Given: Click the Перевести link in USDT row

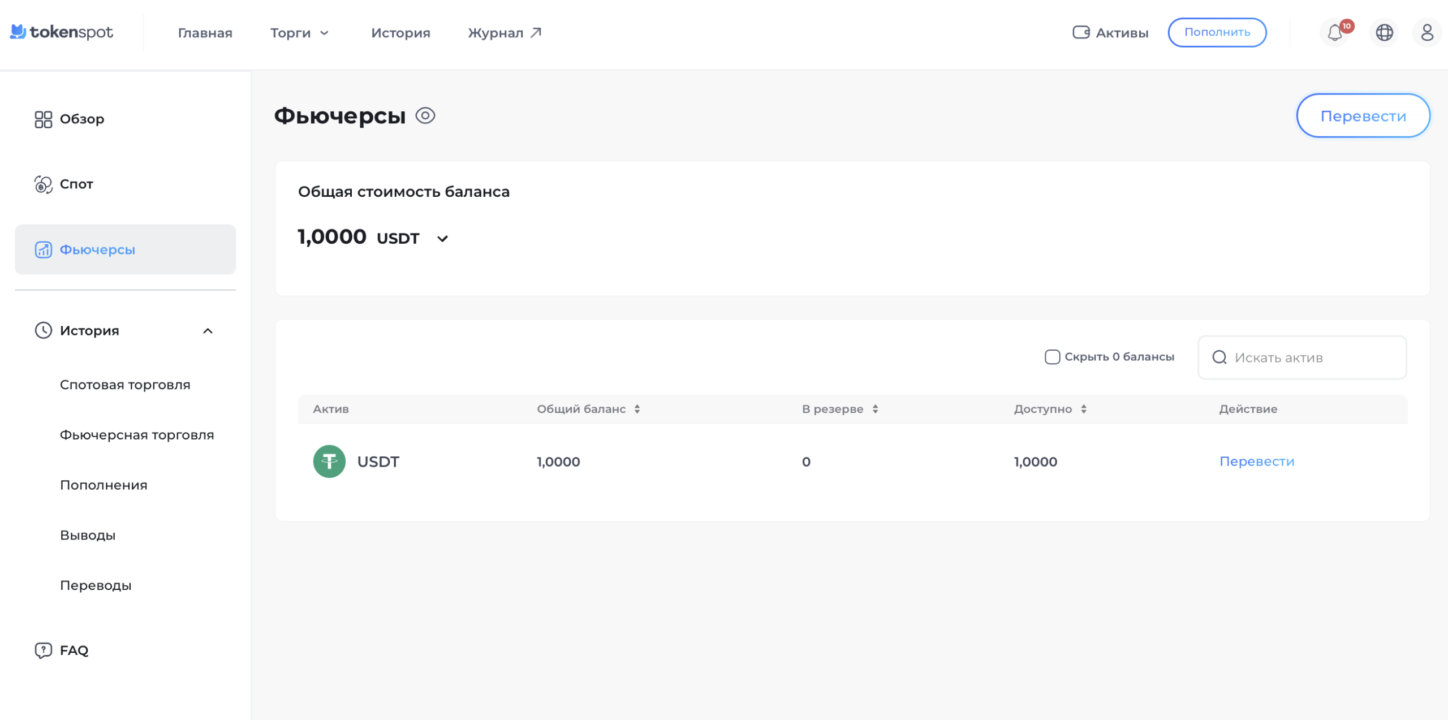Looking at the screenshot, I should (x=1256, y=462).
